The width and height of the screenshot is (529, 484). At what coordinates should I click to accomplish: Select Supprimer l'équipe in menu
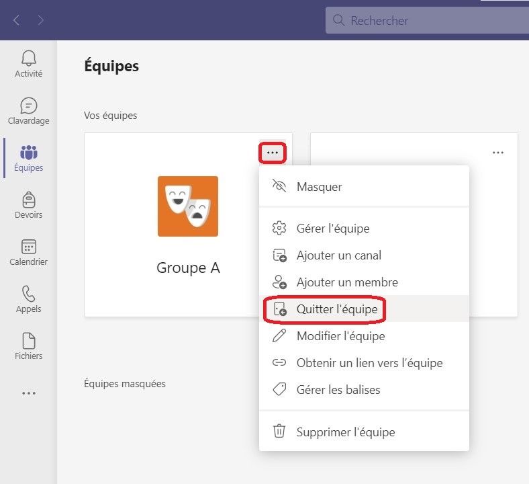(345, 432)
